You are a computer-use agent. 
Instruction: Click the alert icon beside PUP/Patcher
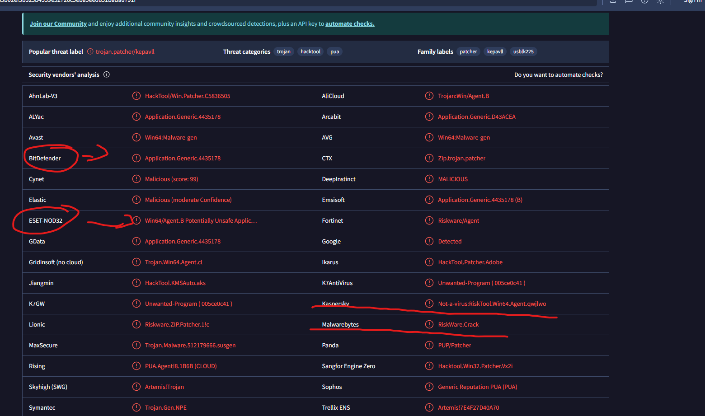[429, 345]
